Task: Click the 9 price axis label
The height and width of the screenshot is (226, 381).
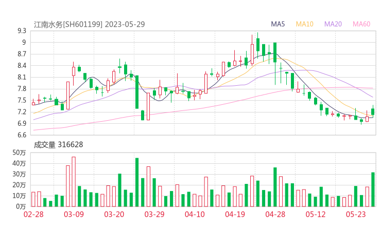Action: pyautogui.click(x=24, y=43)
